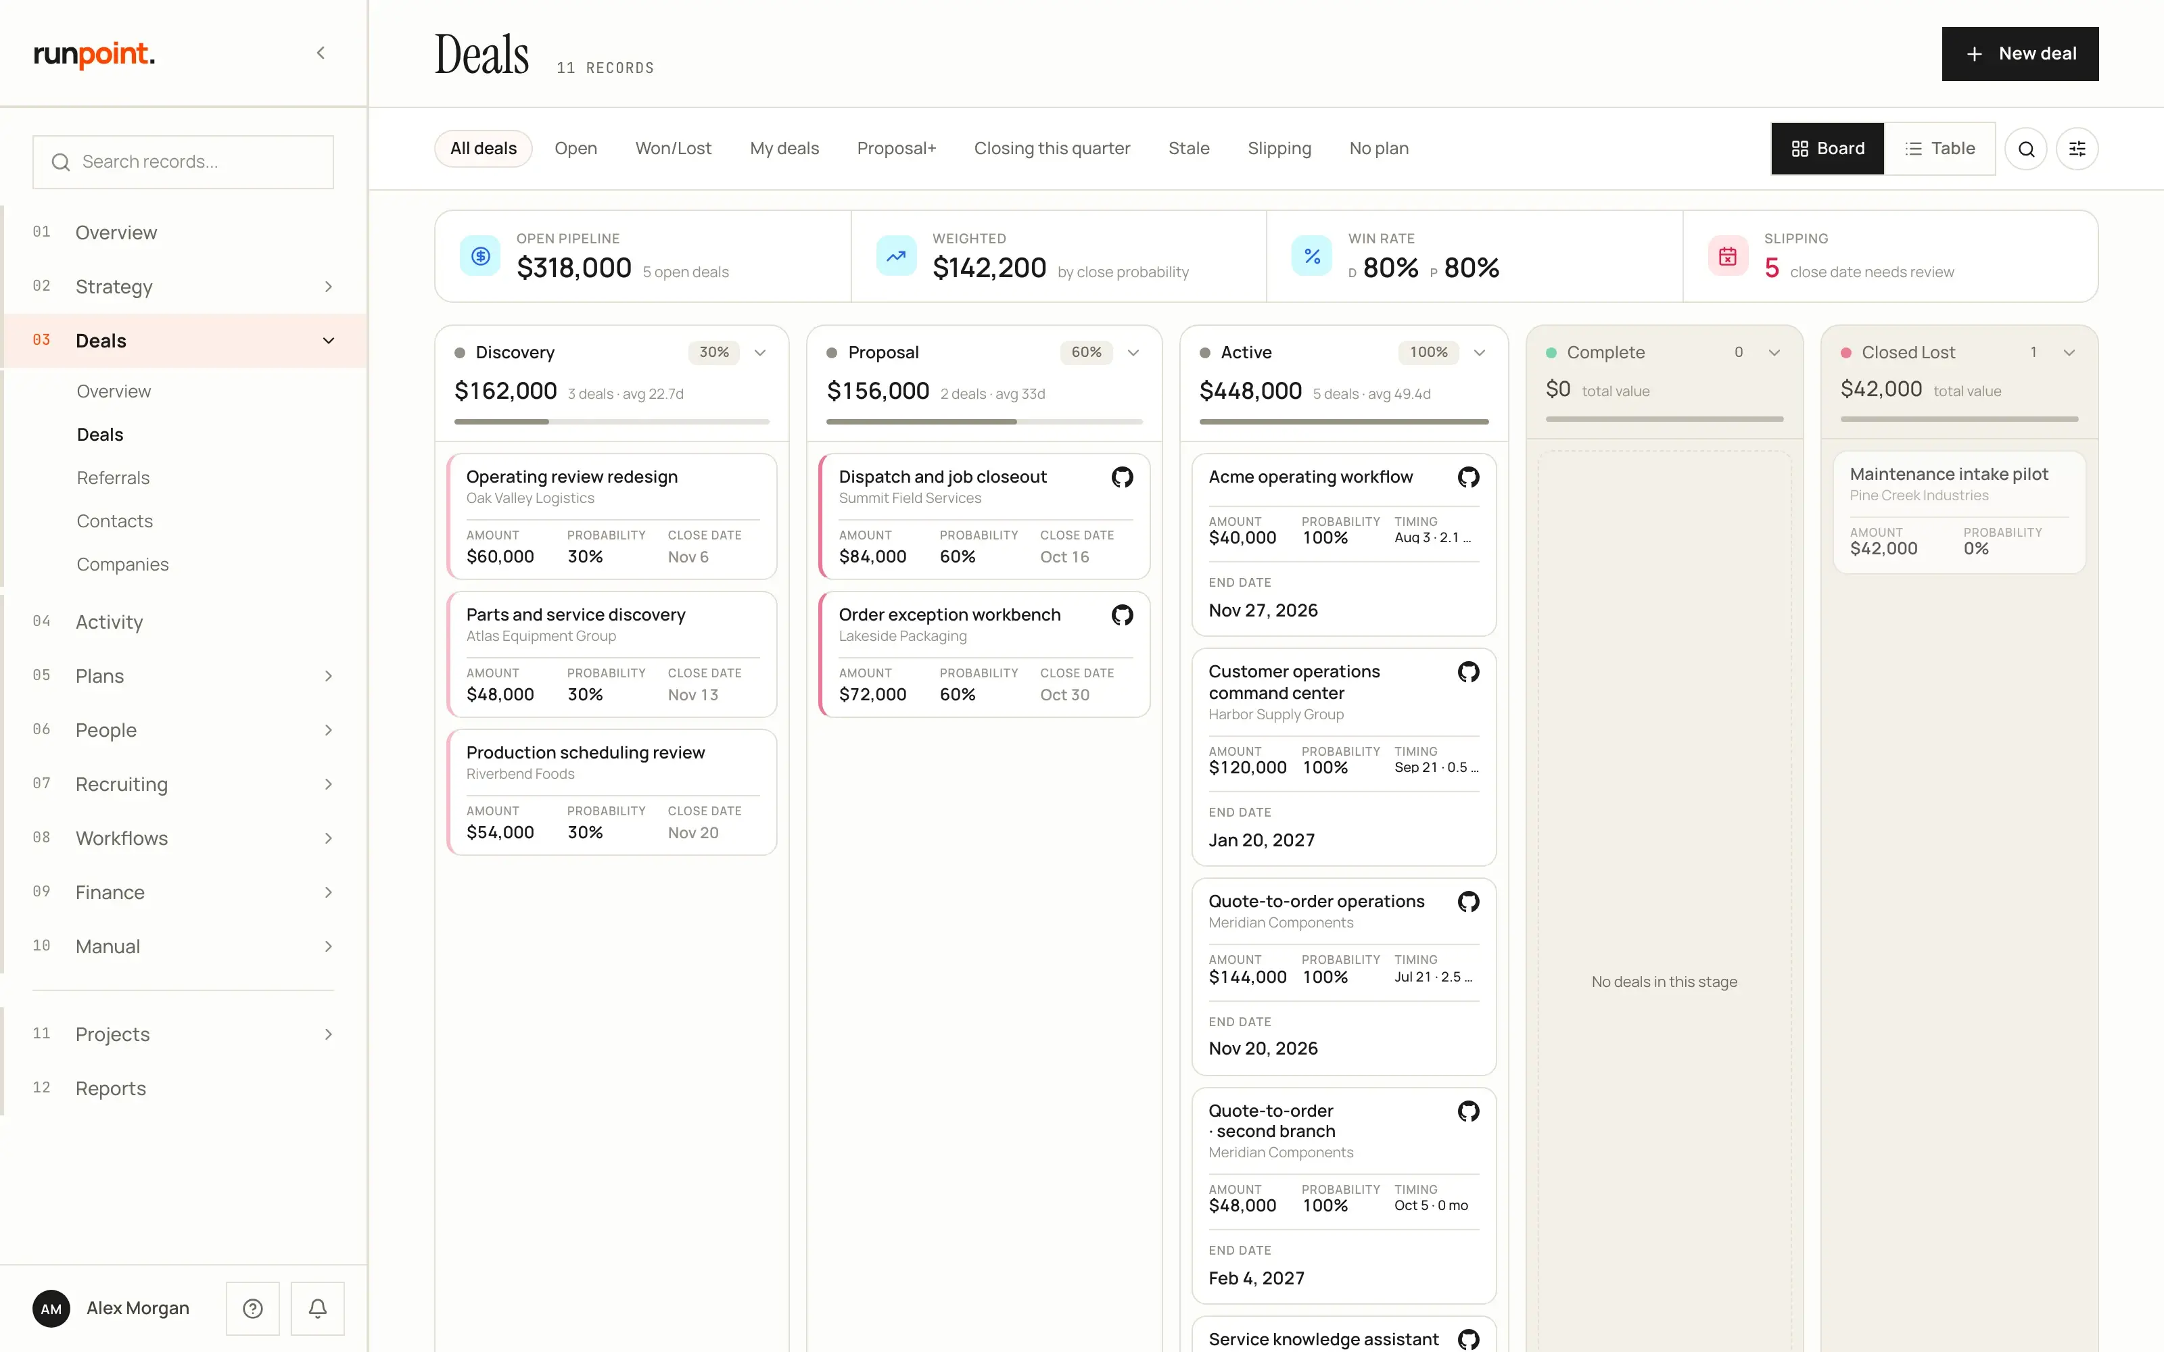Select the Slipping filter tab
This screenshot has width=2164, height=1352.
pyautogui.click(x=1279, y=149)
